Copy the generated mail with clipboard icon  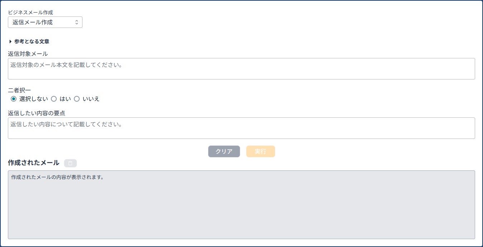point(70,163)
